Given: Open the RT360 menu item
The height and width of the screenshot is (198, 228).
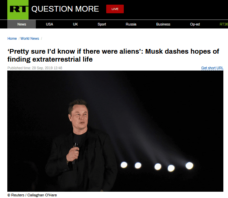Looking at the screenshot, I should [x=224, y=24].
